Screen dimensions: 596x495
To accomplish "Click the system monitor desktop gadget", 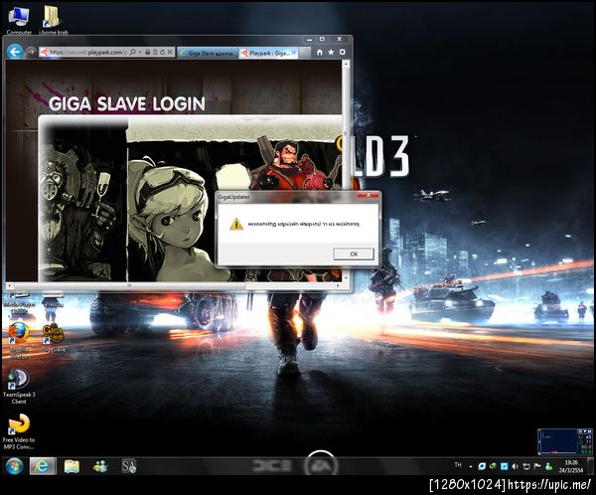I will [564, 441].
